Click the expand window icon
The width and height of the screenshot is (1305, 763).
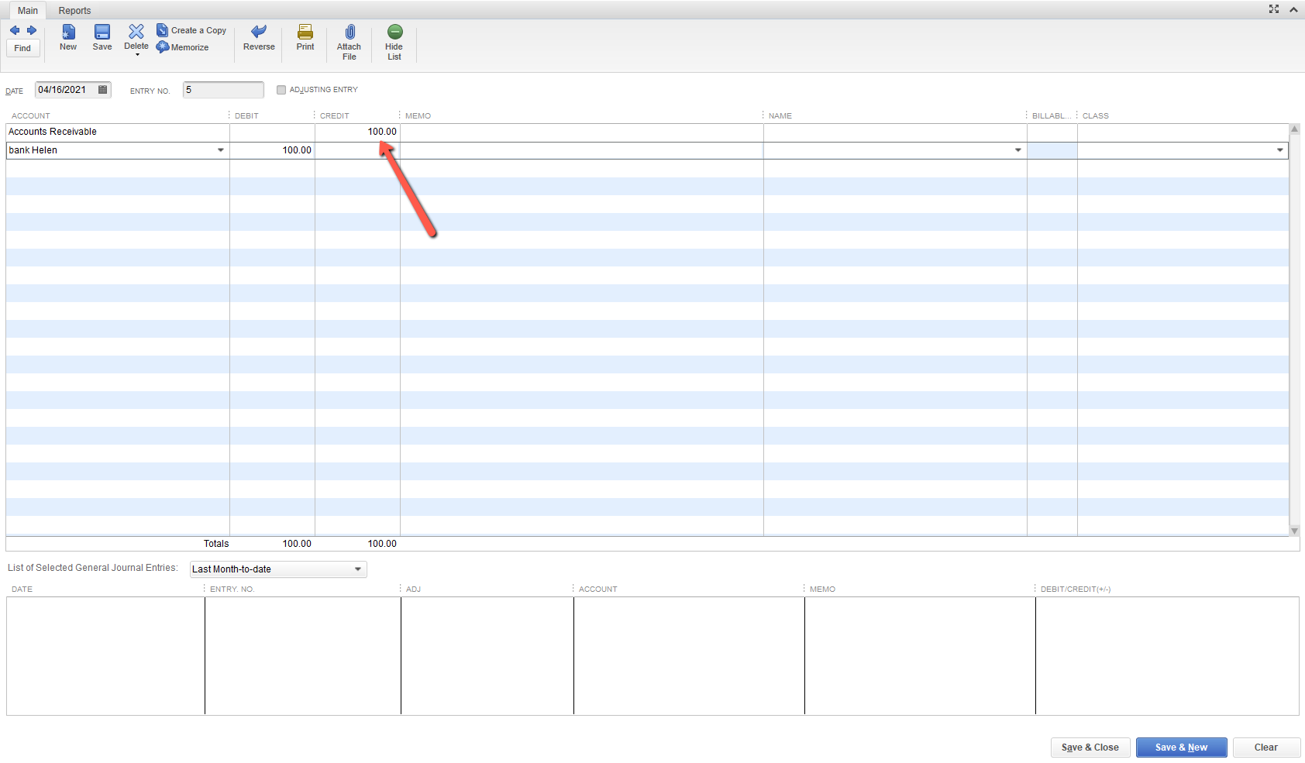coord(1274,9)
